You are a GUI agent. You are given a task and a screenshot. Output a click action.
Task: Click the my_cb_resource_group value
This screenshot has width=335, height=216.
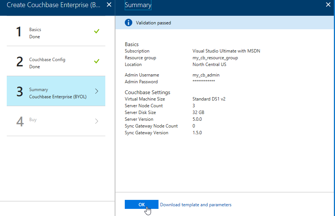pos(215,58)
